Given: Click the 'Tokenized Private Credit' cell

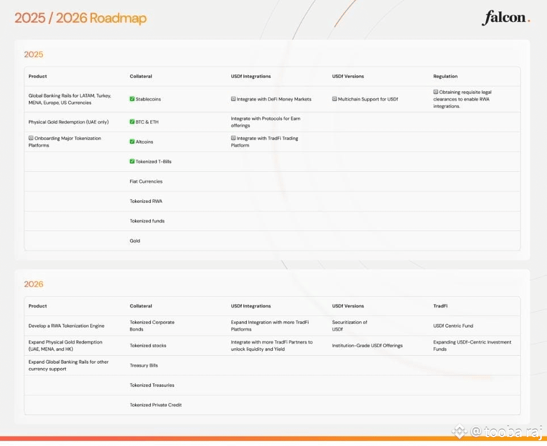Looking at the screenshot, I should point(155,405).
